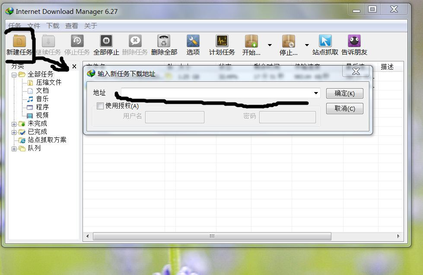Viewport: 423px width, 275px height.
Task: Click the 删除任务 (delete task) toolbar icon
Action: [135, 41]
